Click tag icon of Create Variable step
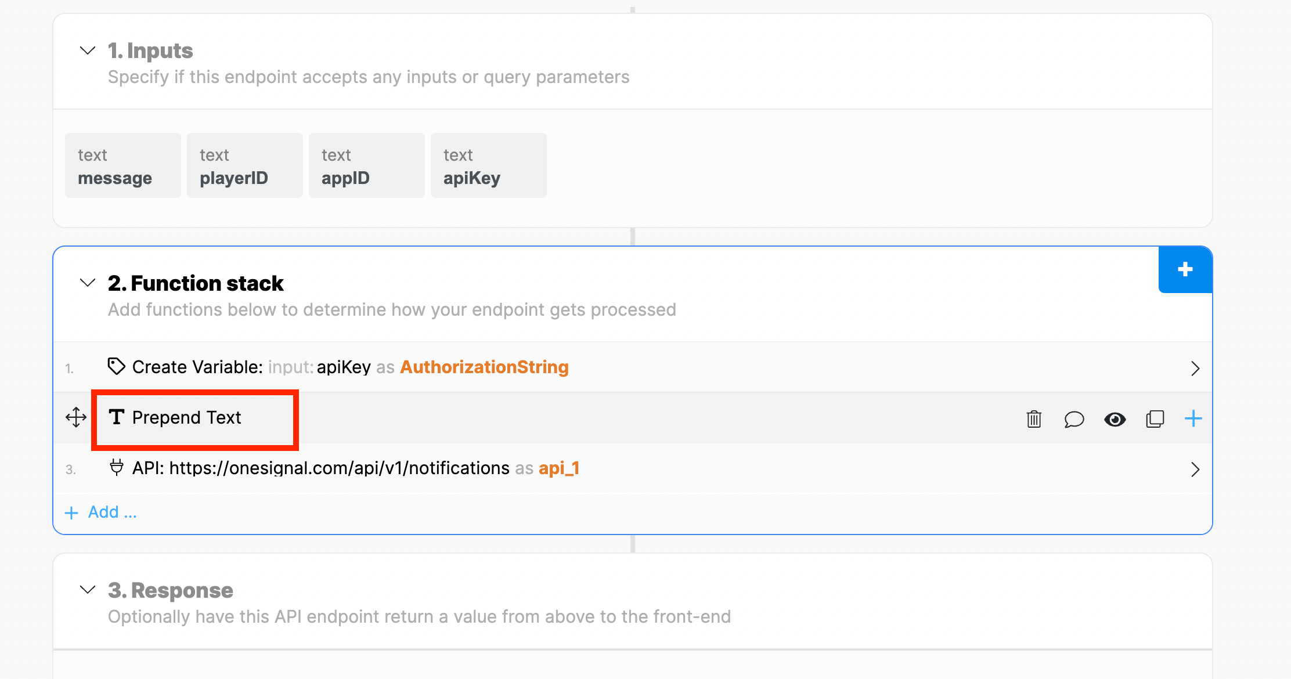This screenshot has width=1291, height=679. pos(117,366)
